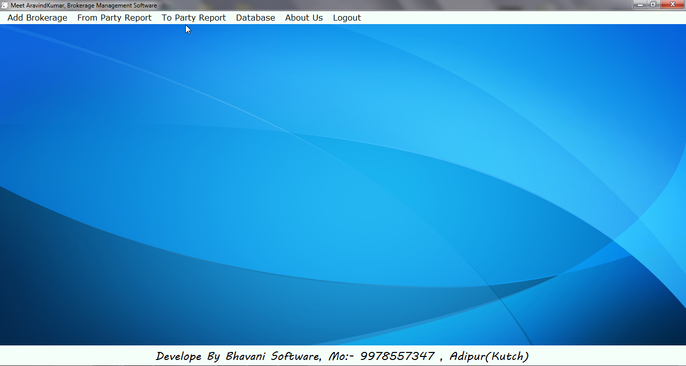Click the application icon in title bar
This screenshot has height=366, width=686.
pos(5,5)
